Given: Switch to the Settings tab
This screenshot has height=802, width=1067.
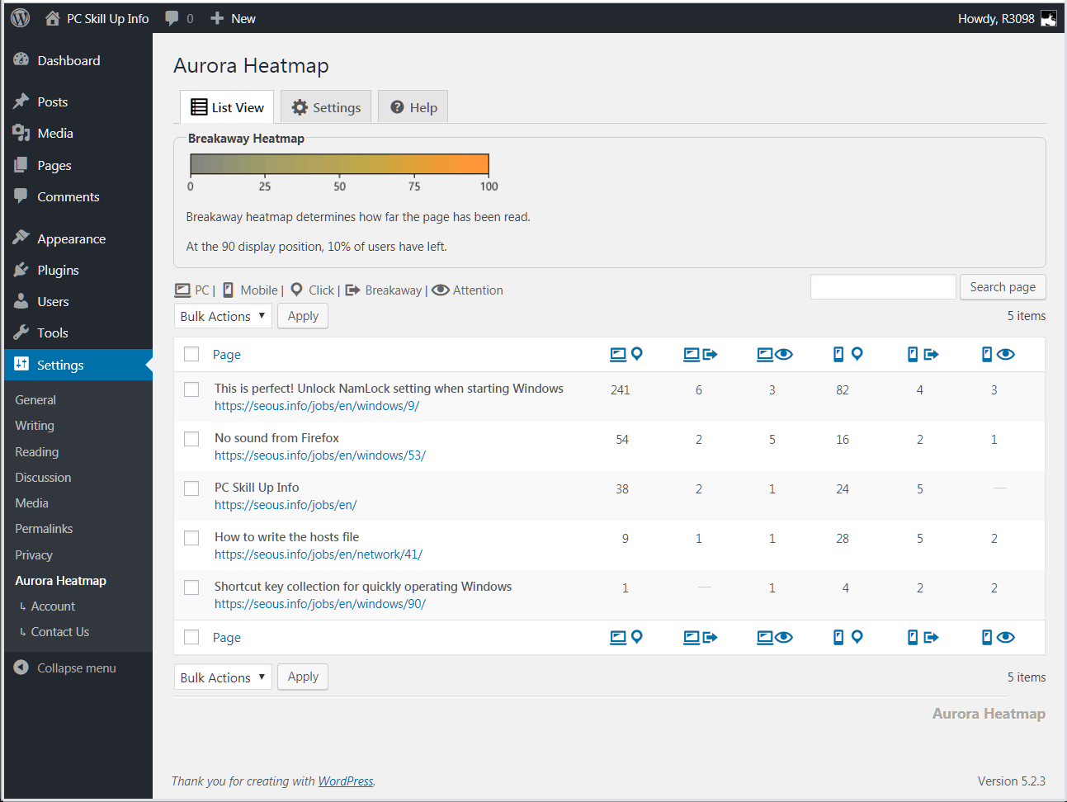Looking at the screenshot, I should (326, 107).
